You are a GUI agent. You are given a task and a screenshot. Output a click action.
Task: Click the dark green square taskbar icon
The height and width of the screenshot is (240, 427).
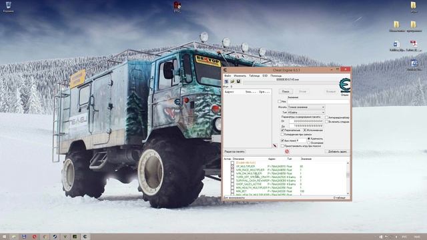pos(75,237)
